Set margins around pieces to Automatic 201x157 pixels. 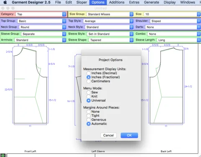point(88,124)
